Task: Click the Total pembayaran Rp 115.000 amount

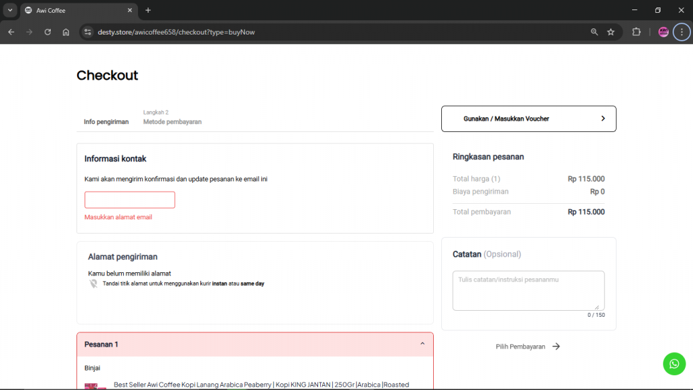Action: pos(586,212)
